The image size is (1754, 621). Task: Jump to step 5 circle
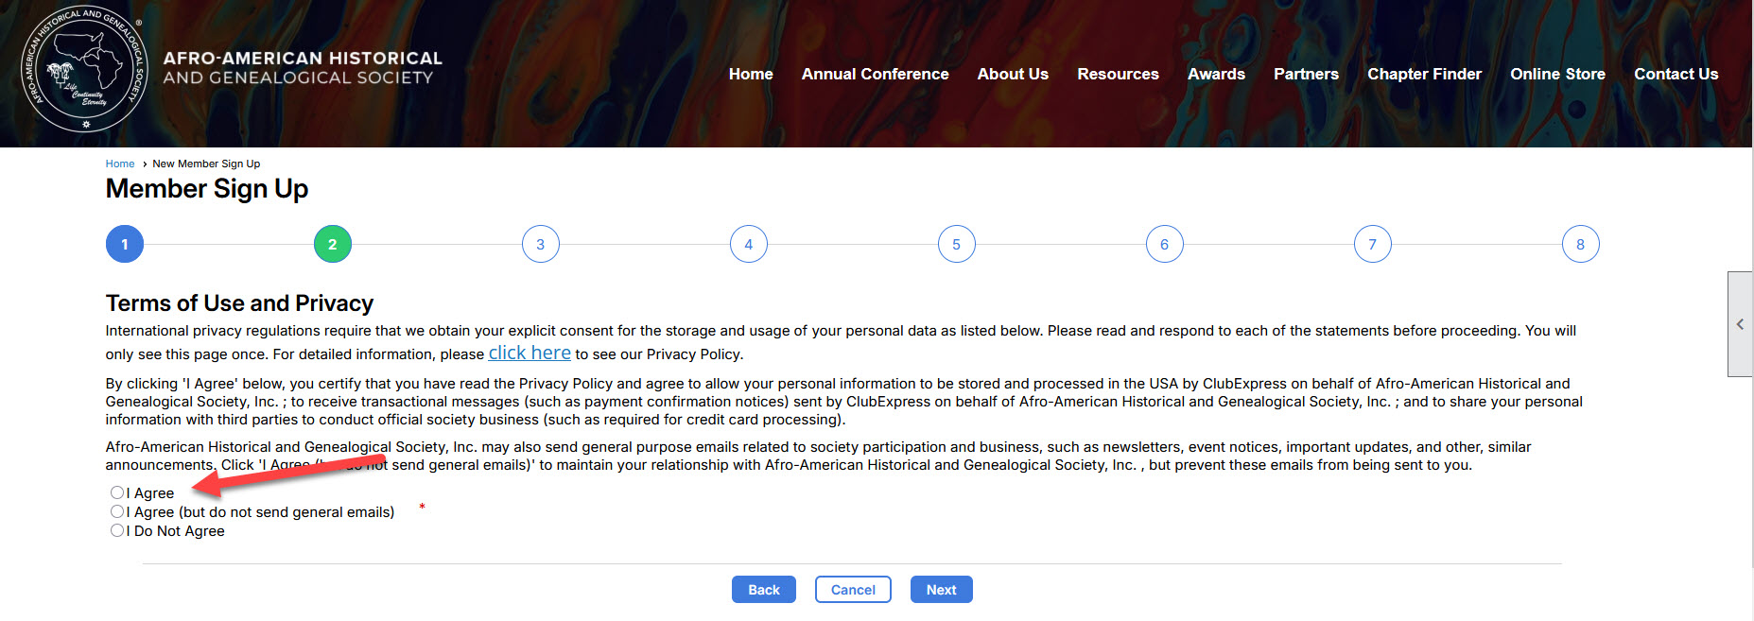(956, 244)
